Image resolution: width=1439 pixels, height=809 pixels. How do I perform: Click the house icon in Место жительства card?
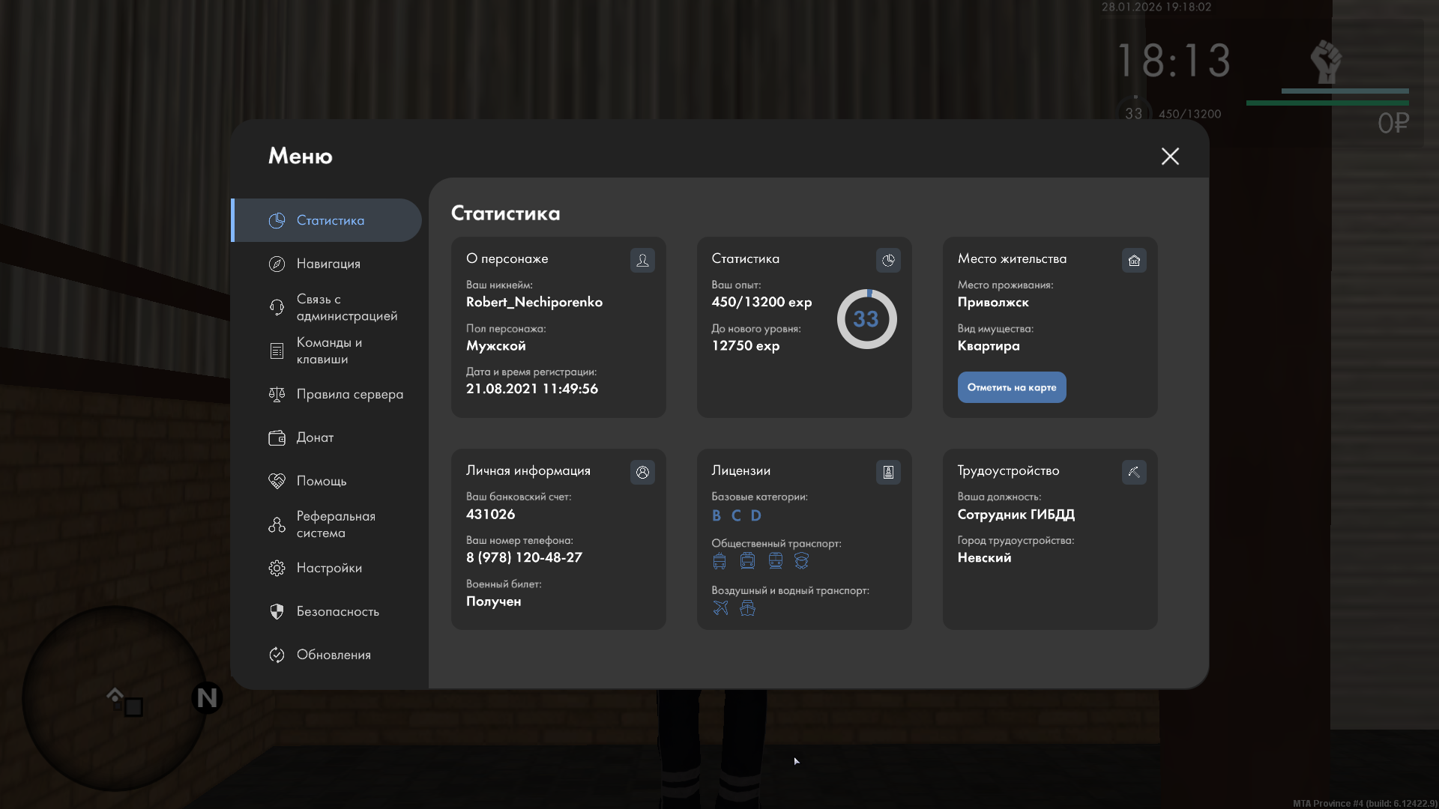pos(1134,260)
